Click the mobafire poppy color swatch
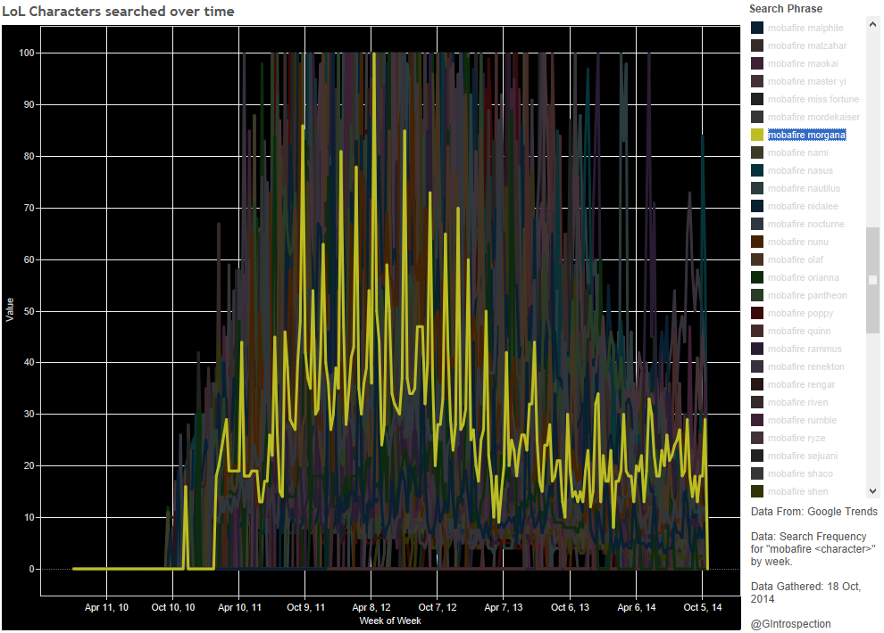The width and height of the screenshot is (884, 633). 757,313
